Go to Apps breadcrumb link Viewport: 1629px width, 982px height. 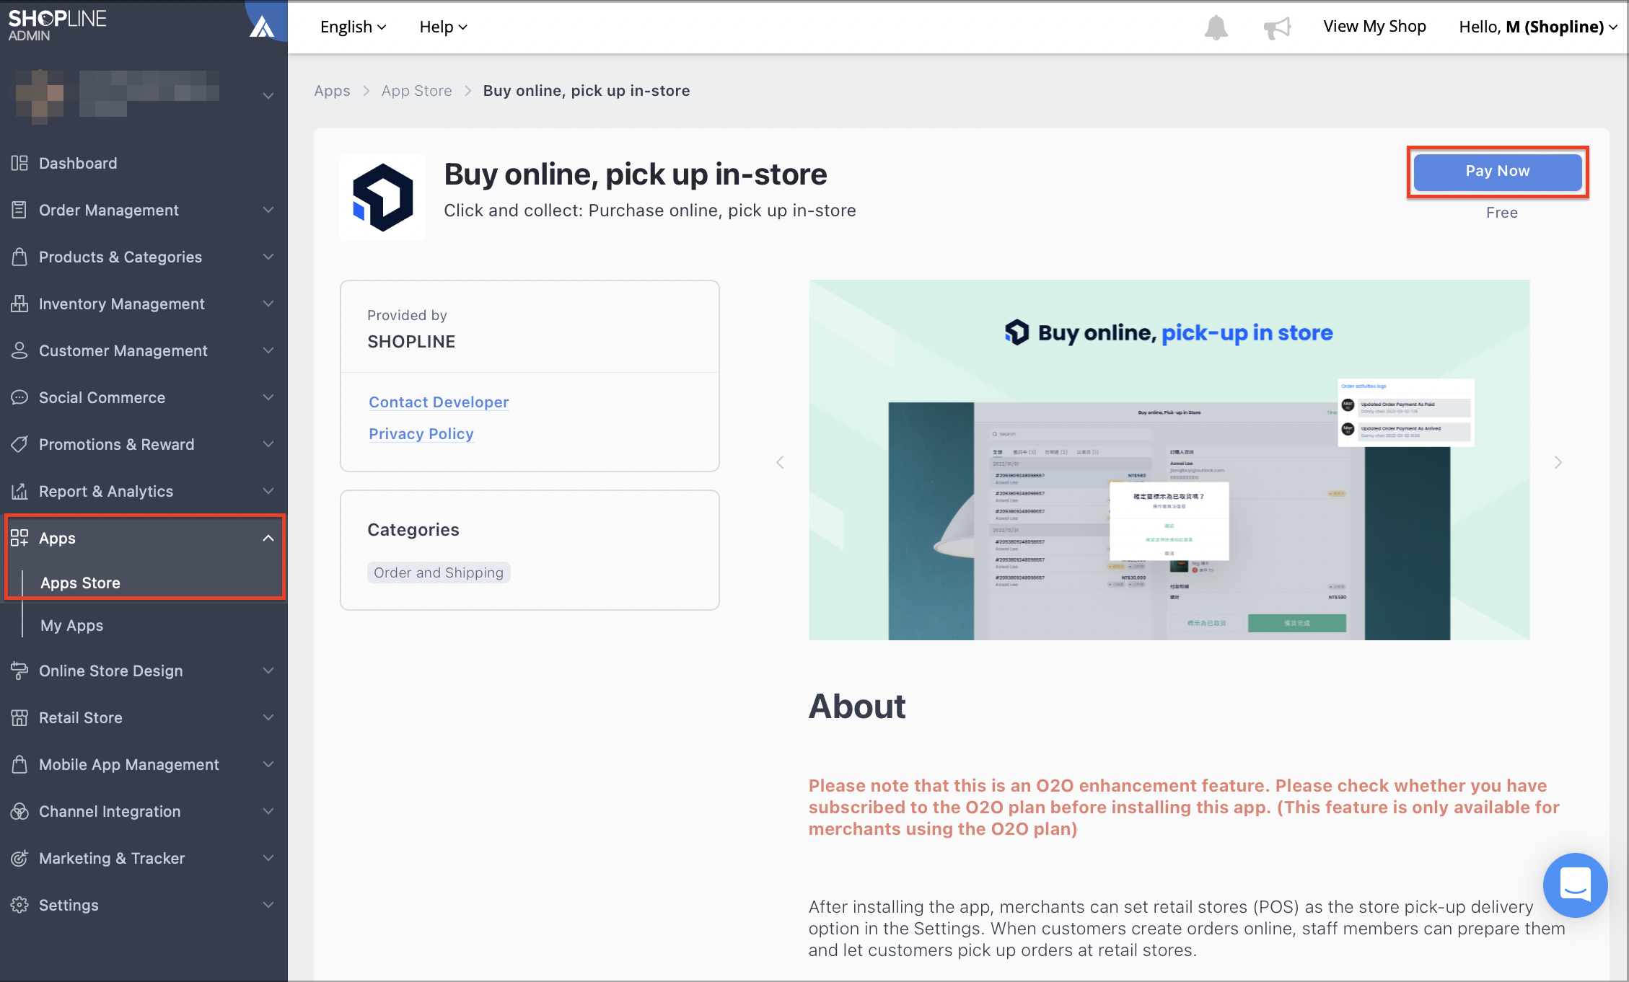tap(332, 91)
